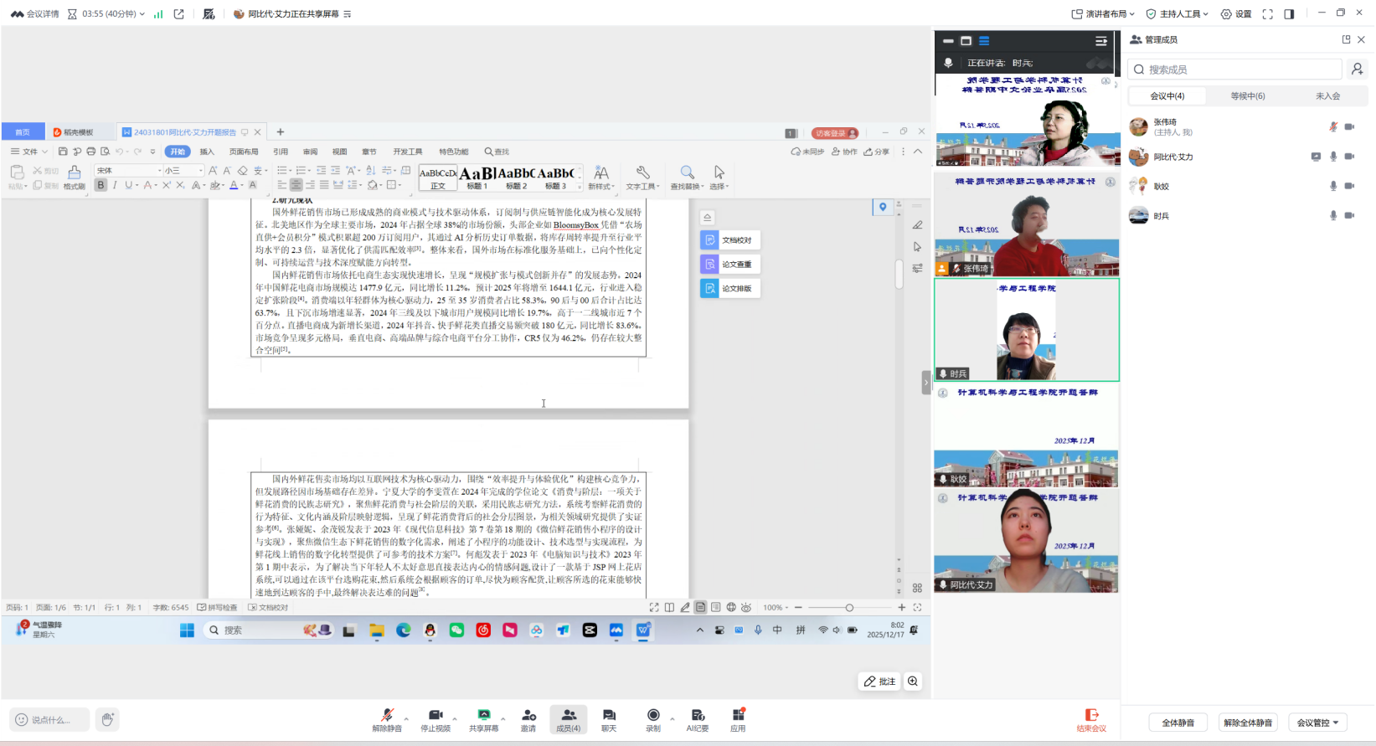Click the add member icon beside search
This screenshot has height=746, width=1376.
pyautogui.click(x=1357, y=69)
